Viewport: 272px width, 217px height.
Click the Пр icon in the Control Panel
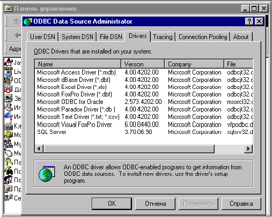pos(9,189)
